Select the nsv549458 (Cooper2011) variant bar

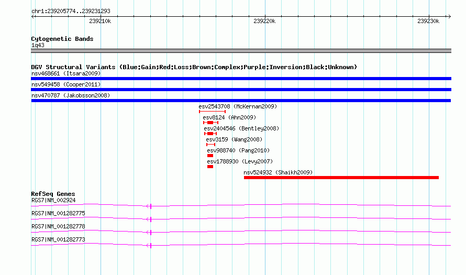pyautogui.click(x=241, y=90)
